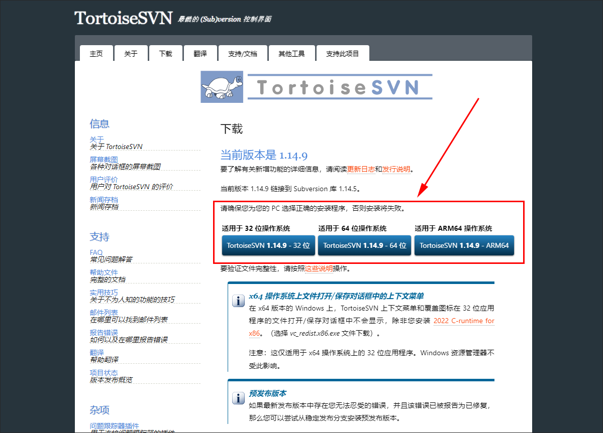The width and height of the screenshot is (603, 433).
Task: Click info icon beside 预发布版本 notice
Action: click(238, 398)
